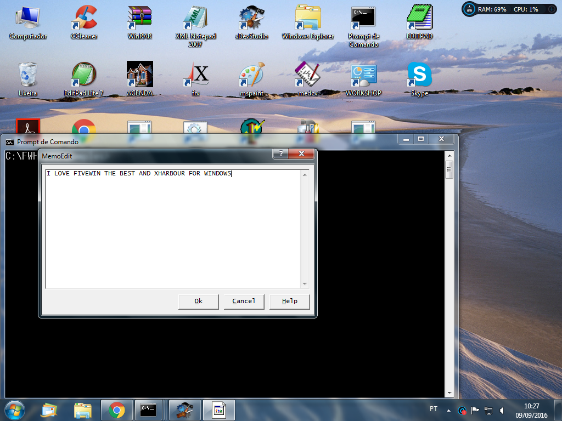Open the Computador desktop icon
562x421 pixels.
(x=28, y=22)
